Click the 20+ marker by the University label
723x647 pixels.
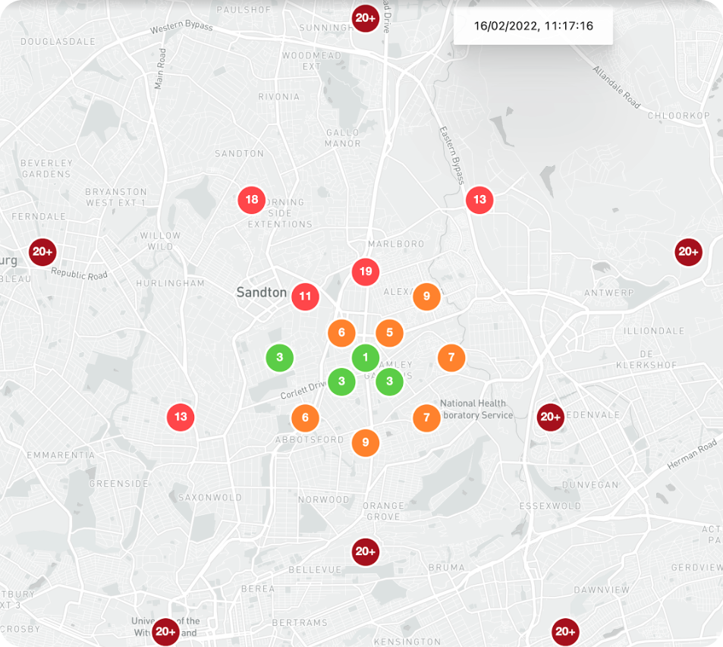tap(165, 631)
